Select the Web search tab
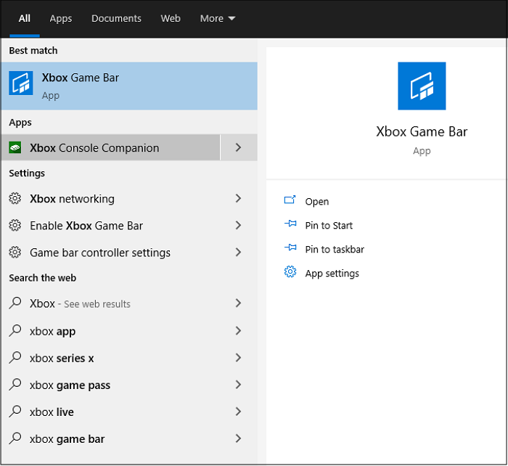Image resolution: width=508 pixels, height=466 pixels. pos(171,18)
